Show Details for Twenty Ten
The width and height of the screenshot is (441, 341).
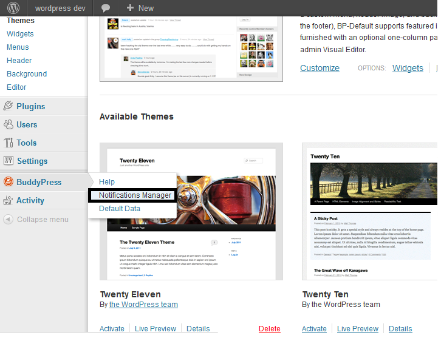(400, 329)
